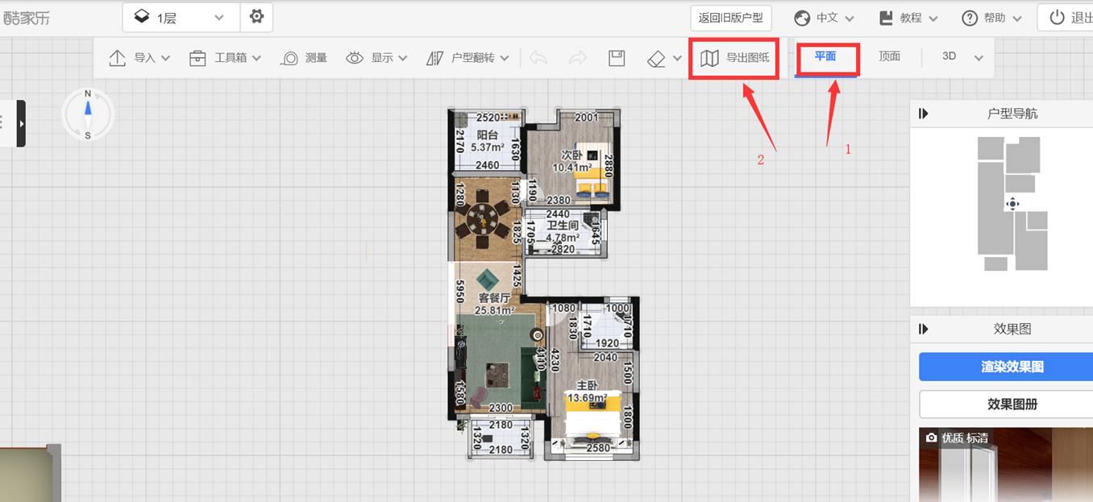Expand the 3D view options arrow
This screenshot has height=502, width=1093.
pyautogui.click(x=979, y=58)
